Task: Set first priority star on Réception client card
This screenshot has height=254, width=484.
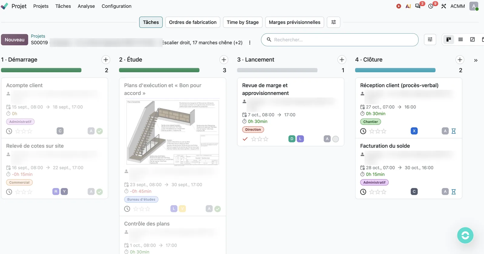Action: click(x=372, y=131)
